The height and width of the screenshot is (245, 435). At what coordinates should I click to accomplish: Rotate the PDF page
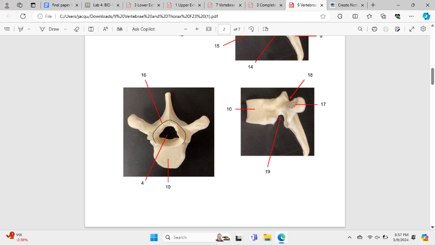point(251,29)
